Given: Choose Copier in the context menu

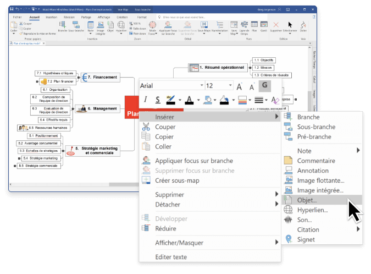Looking at the screenshot, I should pyautogui.click(x=210, y=137).
